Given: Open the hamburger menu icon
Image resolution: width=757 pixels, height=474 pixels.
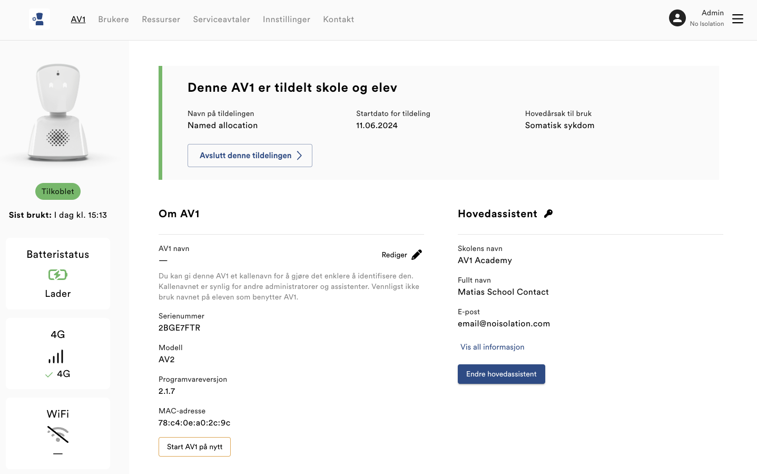Looking at the screenshot, I should 738,19.
